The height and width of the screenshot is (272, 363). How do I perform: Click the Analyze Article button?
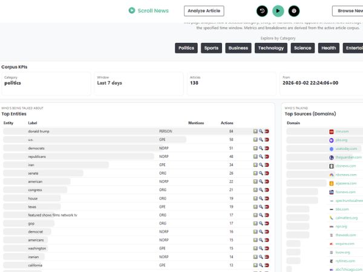[x=204, y=11]
